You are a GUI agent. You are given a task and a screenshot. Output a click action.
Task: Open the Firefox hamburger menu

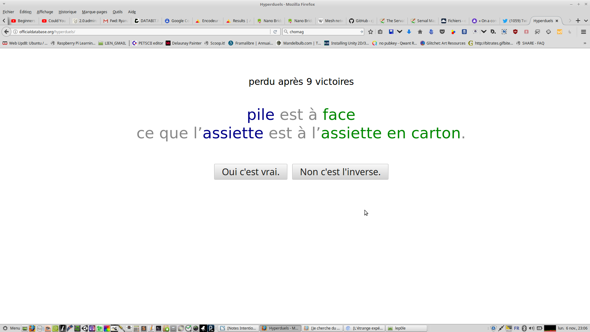click(584, 32)
